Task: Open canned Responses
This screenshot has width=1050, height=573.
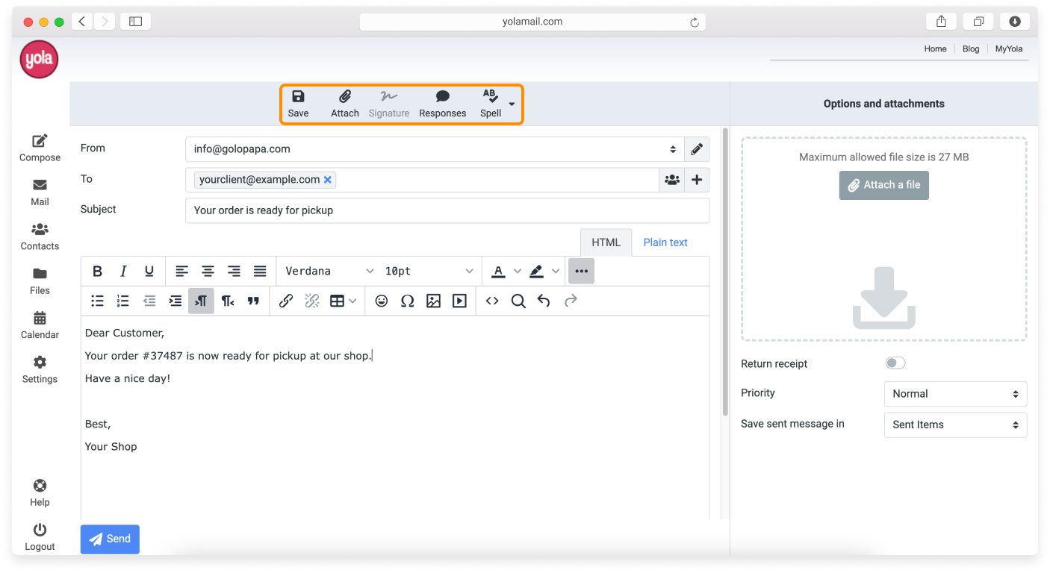Action: 442,103
